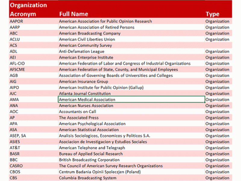Select 'Columbia Broadcasting System' cell
The height and width of the screenshot is (181, 241).
pyautogui.click(x=131, y=178)
